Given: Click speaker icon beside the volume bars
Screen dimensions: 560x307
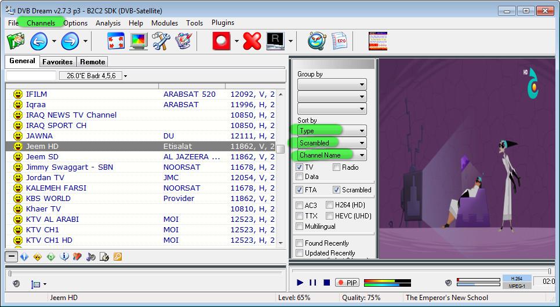Looking at the screenshot, I should pyautogui.click(x=449, y=282).
